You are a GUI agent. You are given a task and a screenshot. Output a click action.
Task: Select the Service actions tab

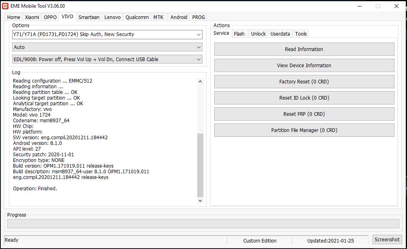pyautogui.click(x=221, y=33)
